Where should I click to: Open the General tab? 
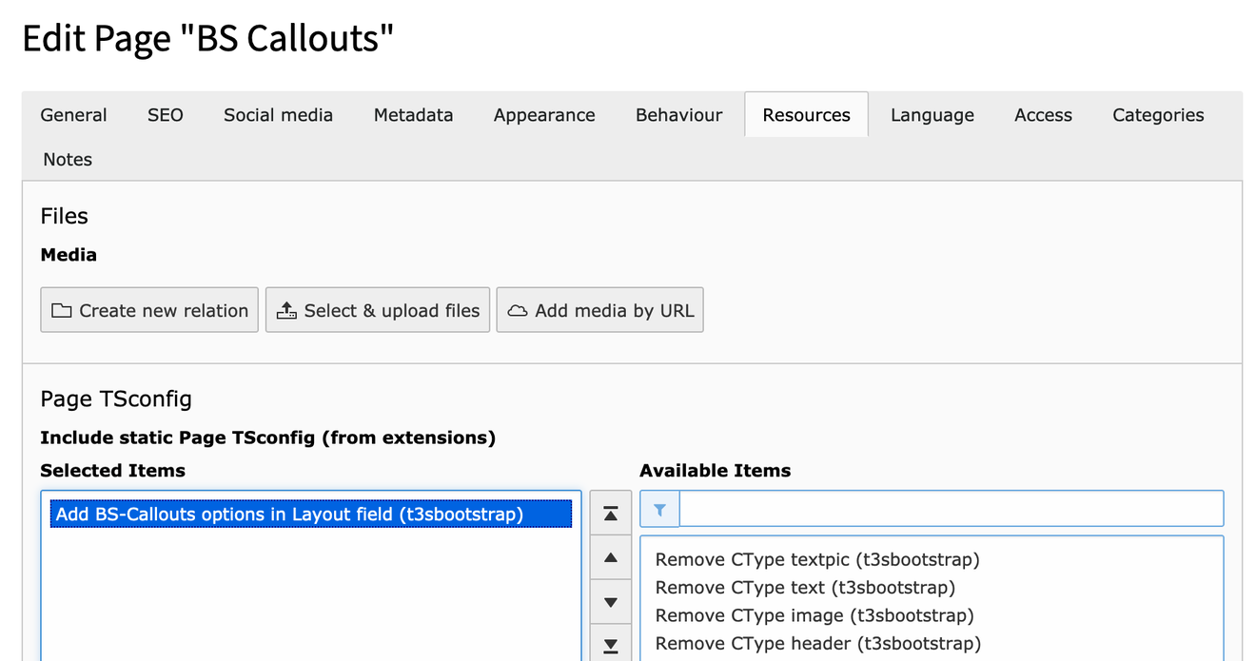[73, 115]
